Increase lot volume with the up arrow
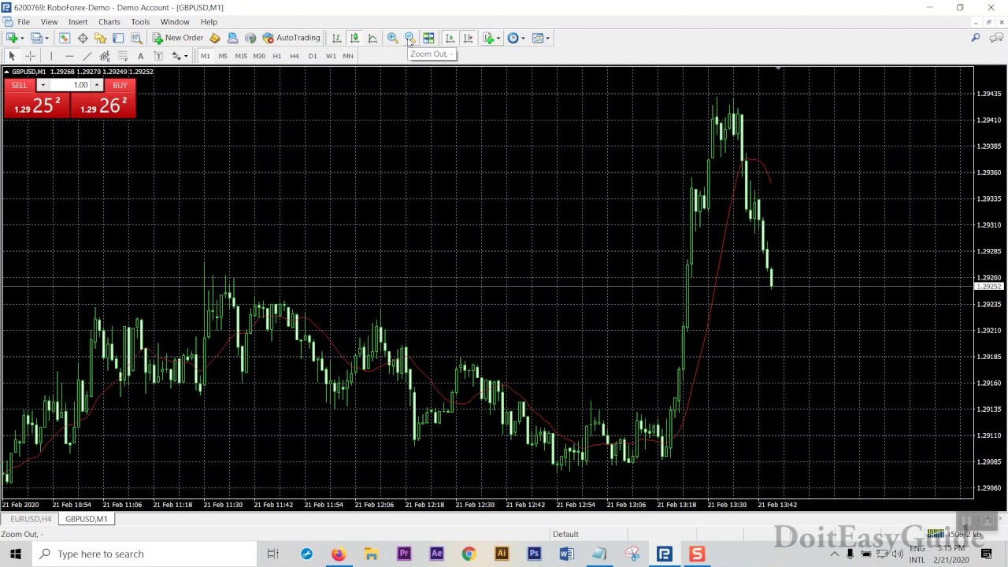Viewport: 1008px width, 567px height. click(97, 85)
